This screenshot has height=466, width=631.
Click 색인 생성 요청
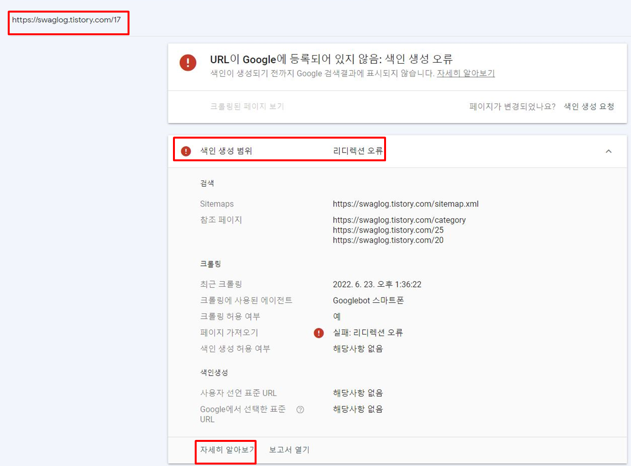click(x=589, y=106)
